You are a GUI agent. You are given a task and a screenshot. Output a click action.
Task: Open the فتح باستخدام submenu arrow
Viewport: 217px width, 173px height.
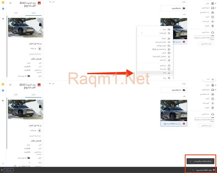(x=142, y=33)
